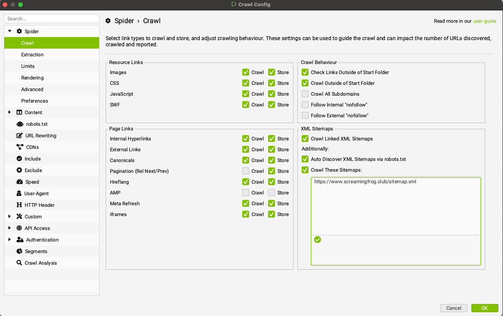Collapse the Spider tree section
Viewport: 503px width, 316px height.
click(10, 31)
